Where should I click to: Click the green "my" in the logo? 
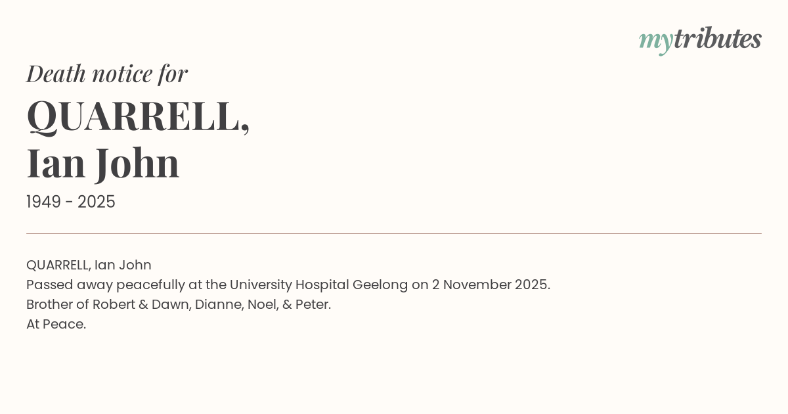click(655, 41)
